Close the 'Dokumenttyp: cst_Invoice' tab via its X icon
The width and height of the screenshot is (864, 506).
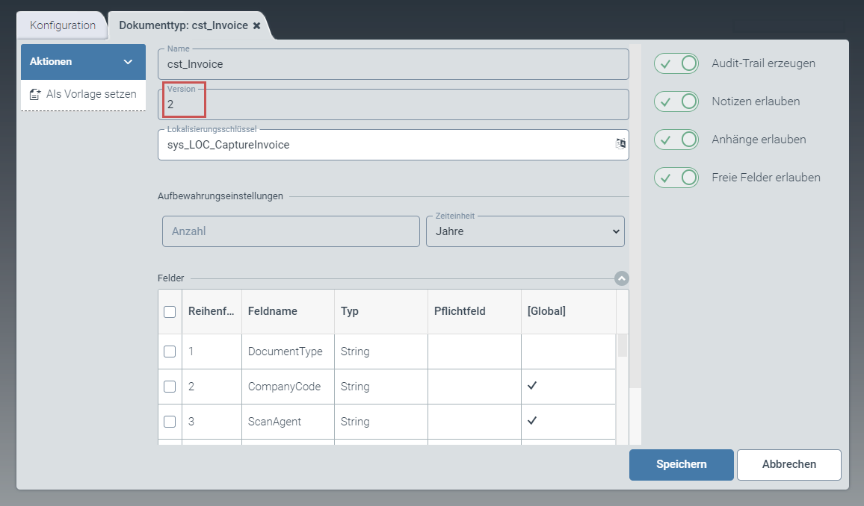[x=257, y=25]
